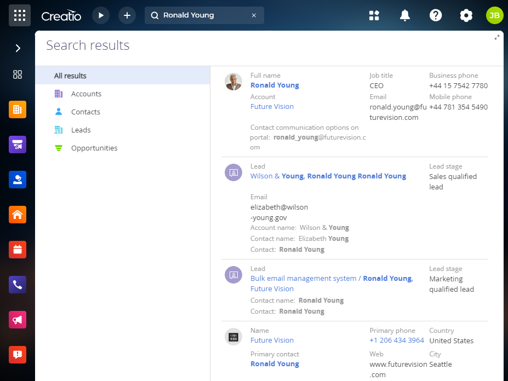Image resolution: width=508 pixels, height=381 pixels.
Task: Click the search magnifier icon
Action: point(155,15)
